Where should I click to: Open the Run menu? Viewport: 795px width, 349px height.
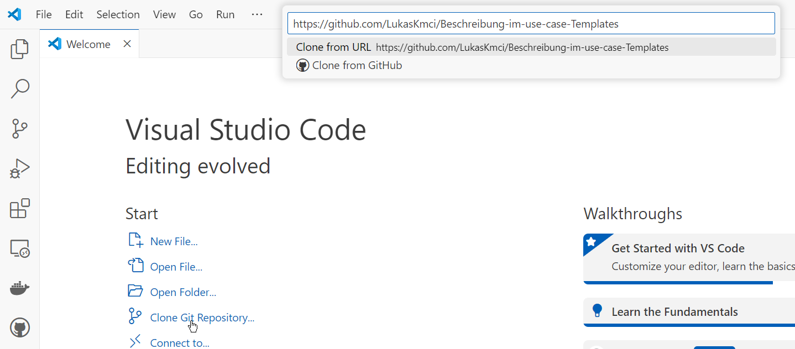(226, 14)
